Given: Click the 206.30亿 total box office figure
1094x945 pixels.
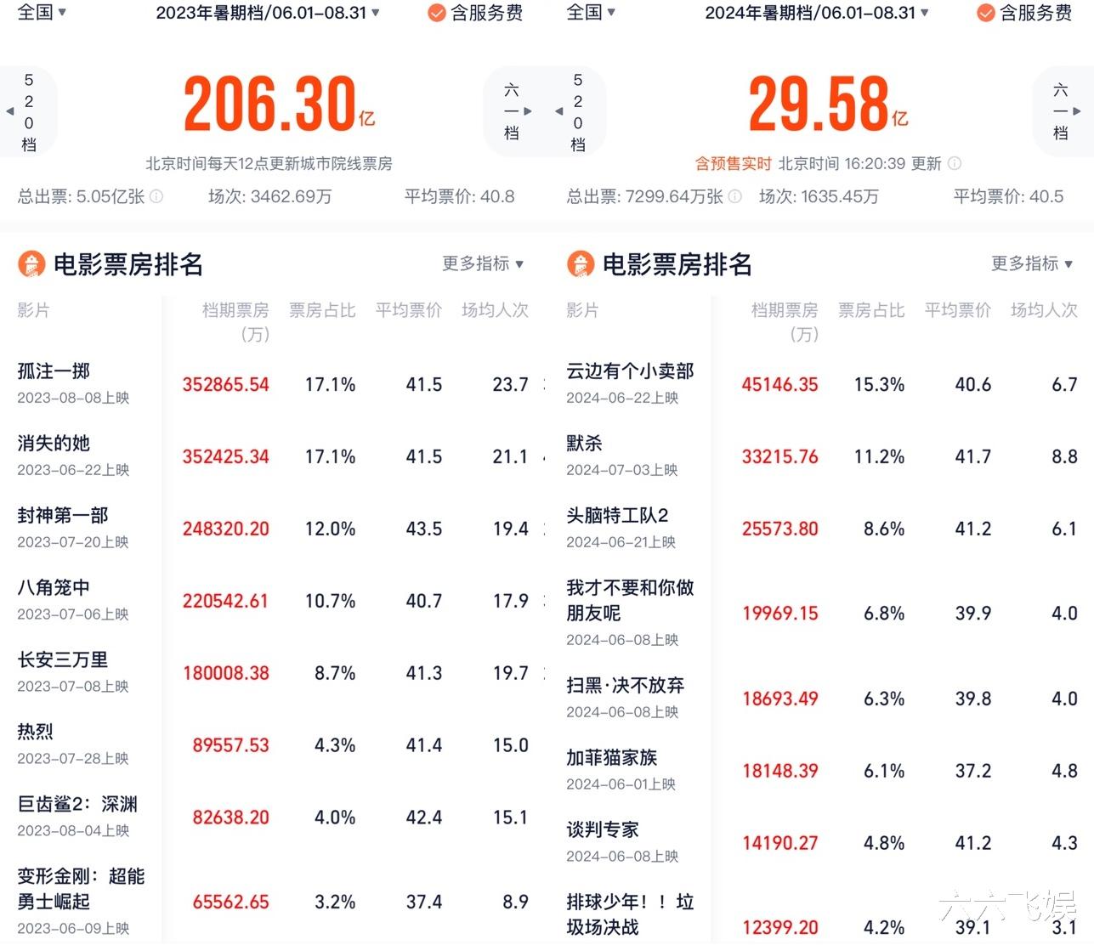Looking at the screenshot, I should pyautogui.click(x=279, y=104).
